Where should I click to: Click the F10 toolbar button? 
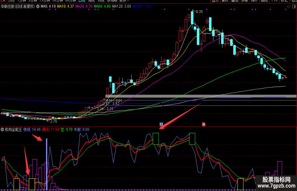pyautogui.click(x=274, y=1)
